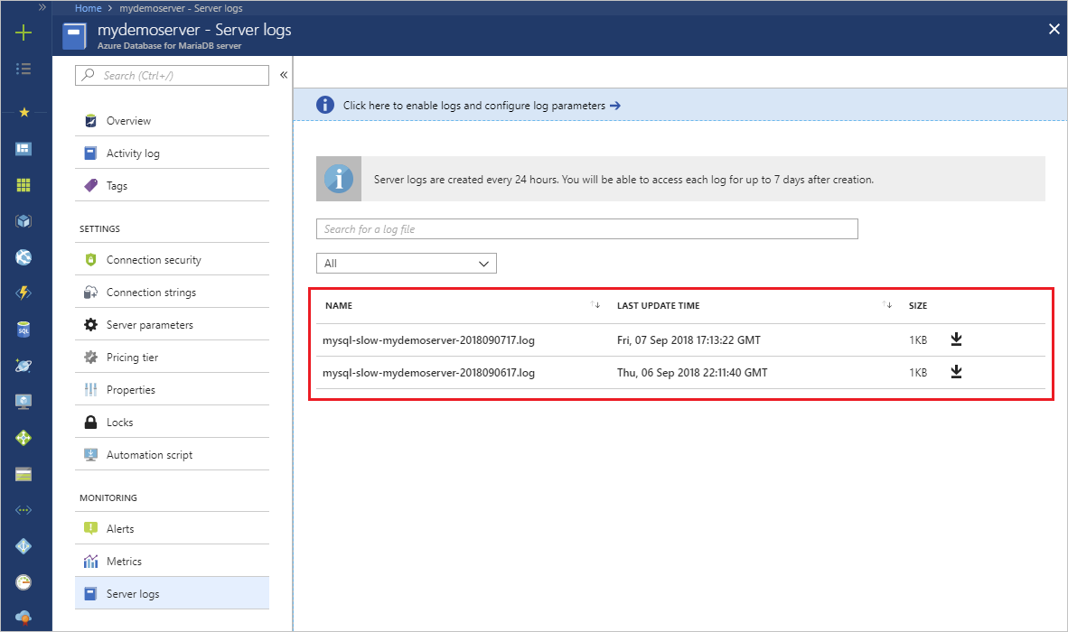Focus the Search for a log file box

587,229
